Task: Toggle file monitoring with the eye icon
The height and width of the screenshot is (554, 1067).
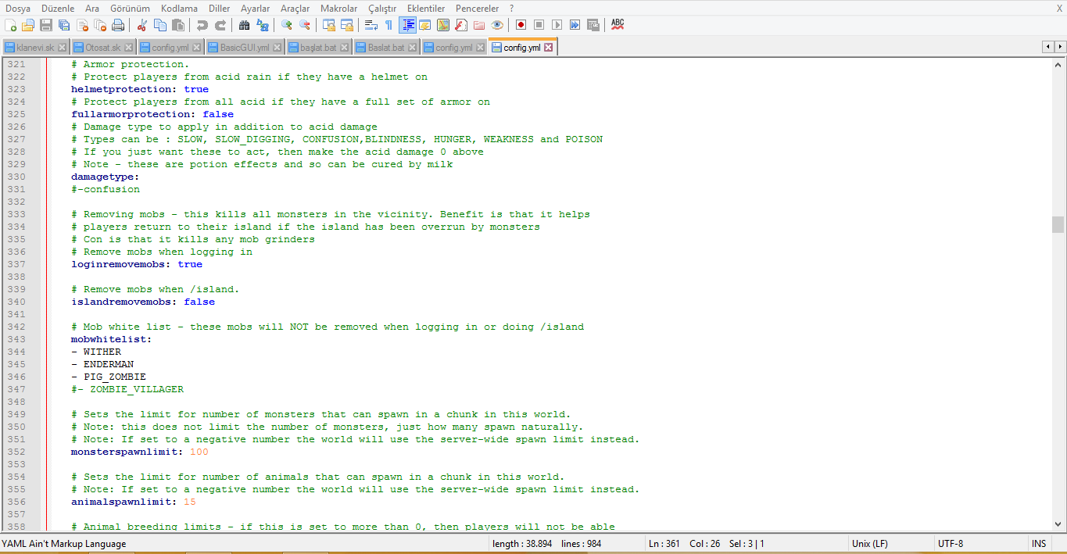Action: click(x=497, y=25)
